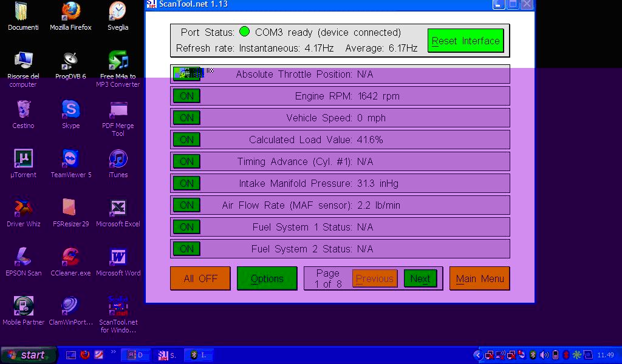
Task: Open the Microsoft Excel desktop shortcut
Action: click(x=118, y=213)
